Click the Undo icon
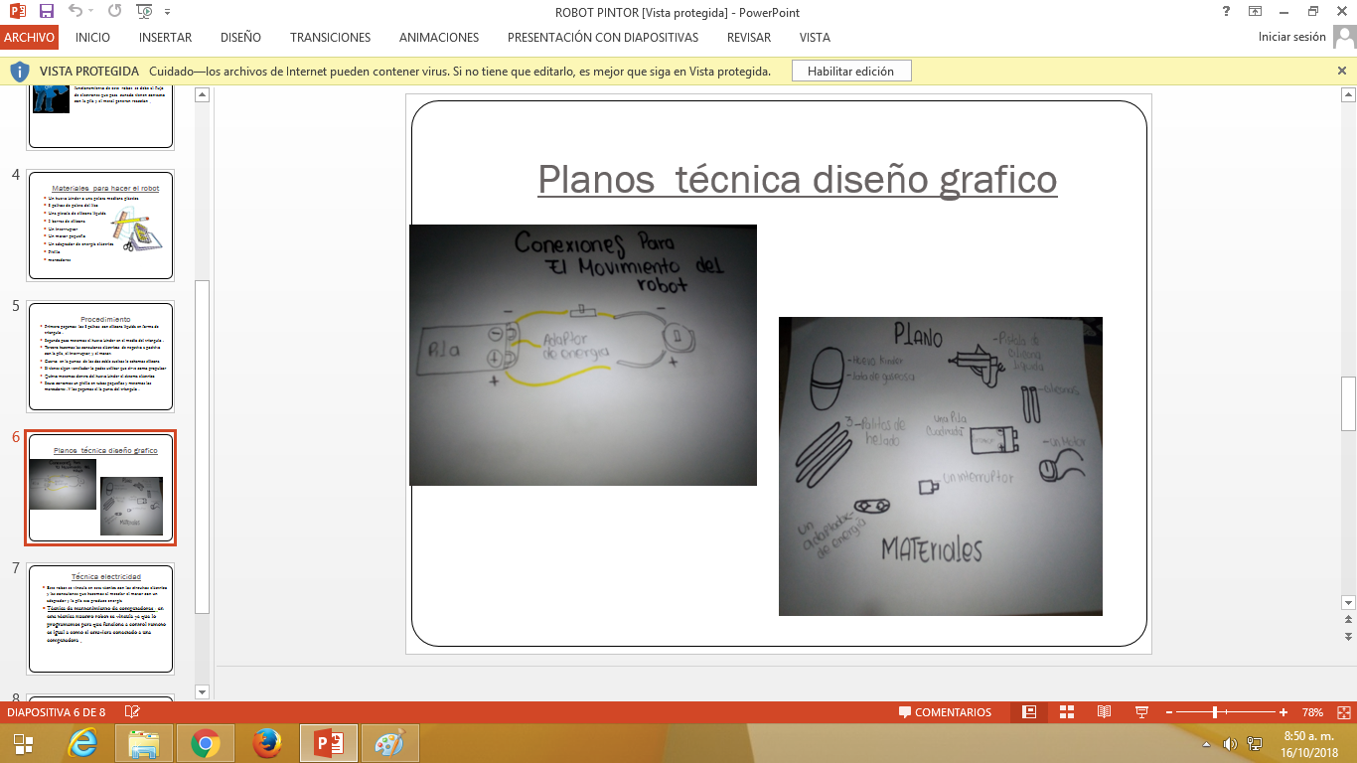Screen dimensions: 1357x763 (74, 9)
